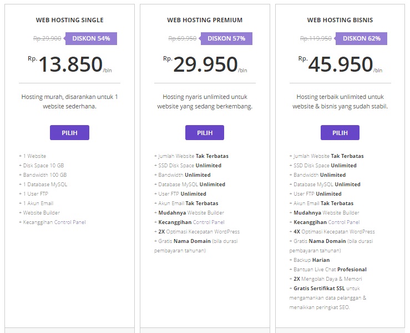Open Control Panel link in Bisnis plan

(x=344, y=222)
